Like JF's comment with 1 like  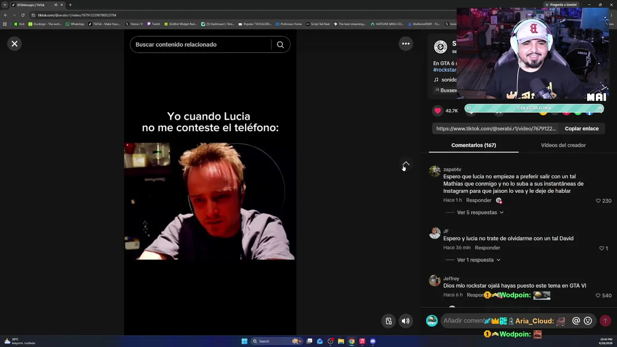pyautogui.click(x=601, y=248)
